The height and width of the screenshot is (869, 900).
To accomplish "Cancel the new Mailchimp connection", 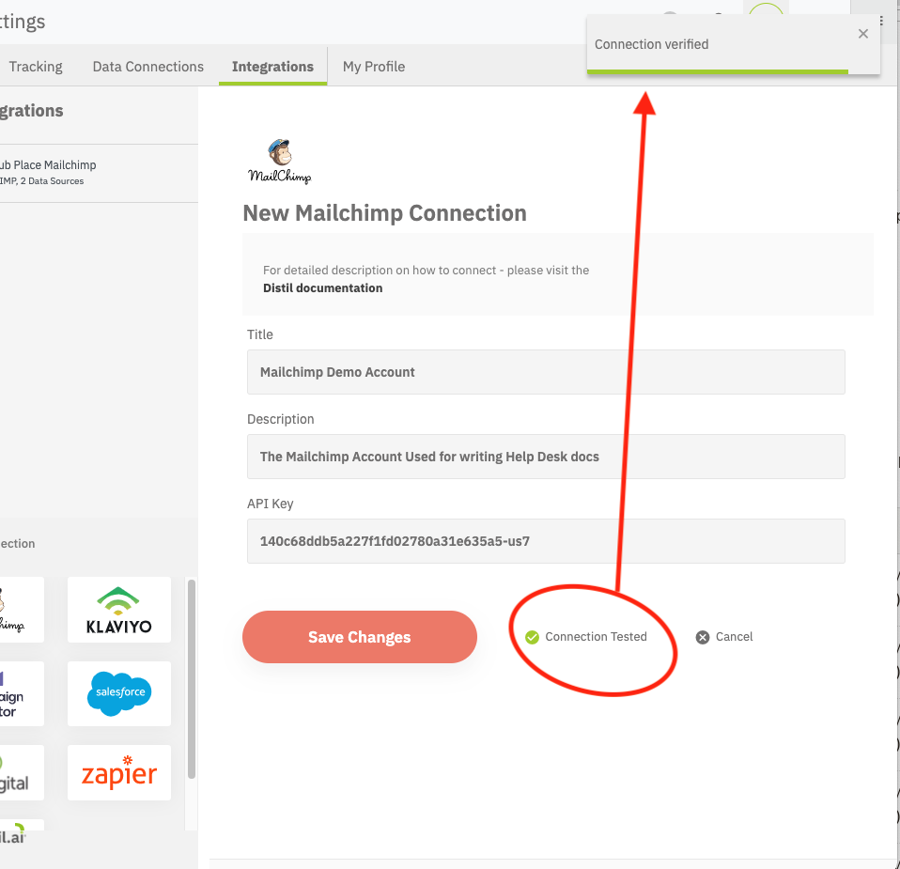I will point(724,637).
